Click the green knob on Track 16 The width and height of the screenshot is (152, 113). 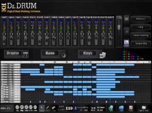[110, 31]
